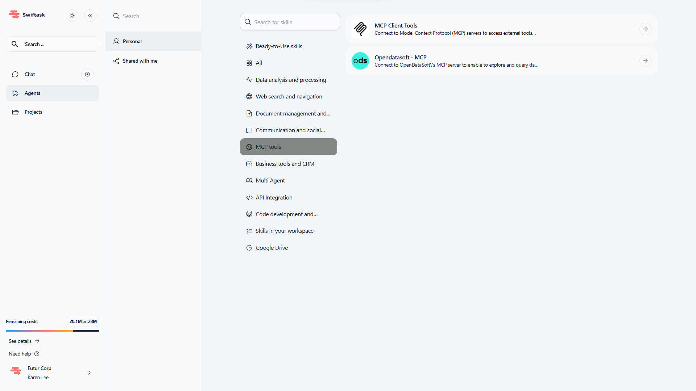The width and height of the screenshot is (696, 391).
Task: Click the remaining credit progress bar
Action: (52, 331)
